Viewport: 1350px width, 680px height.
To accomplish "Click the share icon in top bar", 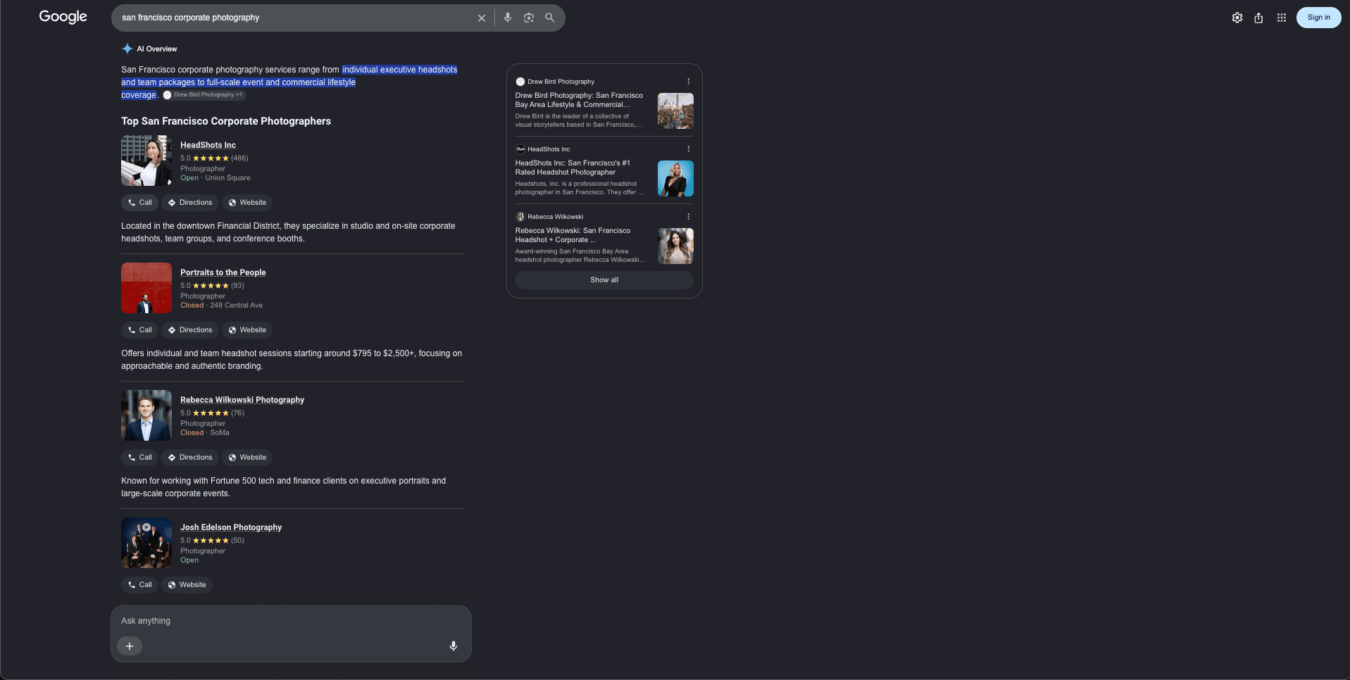I will coord(1258,18).
